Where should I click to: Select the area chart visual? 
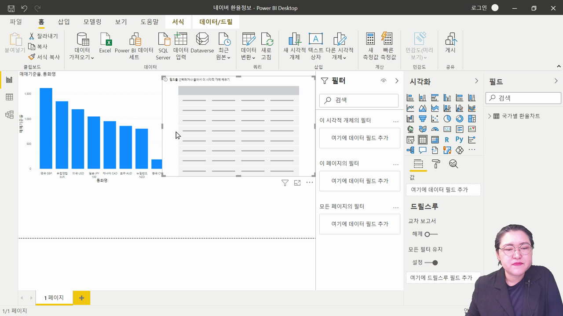[423, 108]
